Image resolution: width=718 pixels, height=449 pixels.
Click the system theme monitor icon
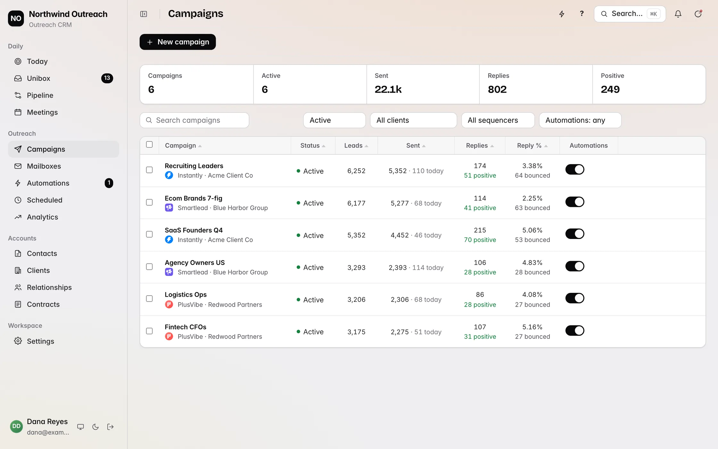pyautogui.click(x=80, y=427)
